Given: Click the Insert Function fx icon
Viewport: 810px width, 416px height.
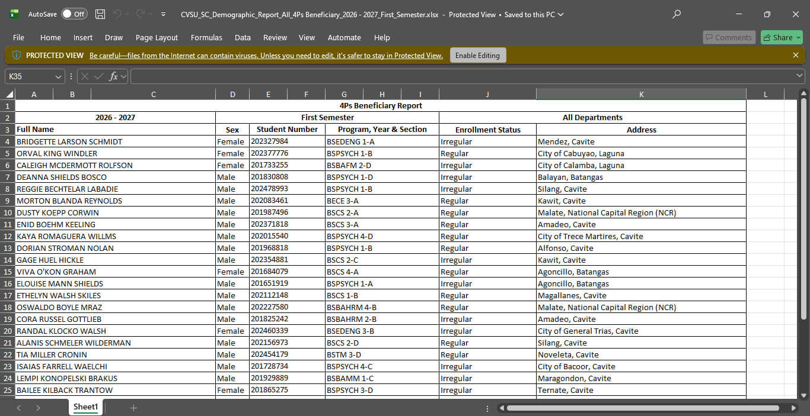Looking at the screenshot, I should 114,76.
